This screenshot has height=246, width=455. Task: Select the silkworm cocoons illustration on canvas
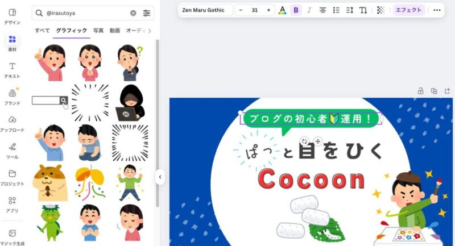click(310, 219)
